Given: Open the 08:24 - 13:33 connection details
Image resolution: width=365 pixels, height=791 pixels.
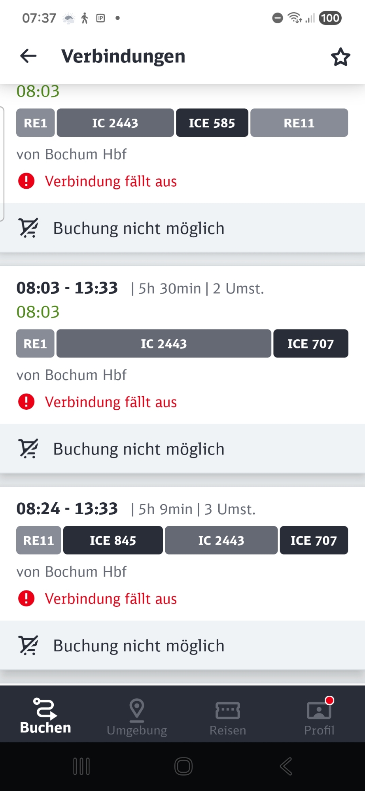Looking at the screenshot, I should [x=67, y=509].
